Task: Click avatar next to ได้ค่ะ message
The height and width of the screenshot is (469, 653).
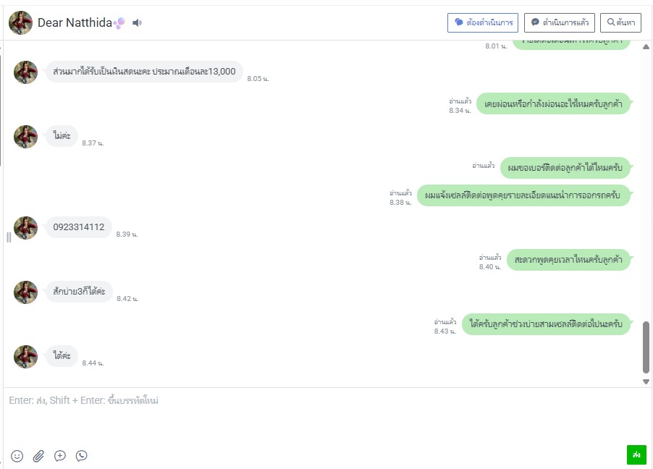Action: (26, 357)
